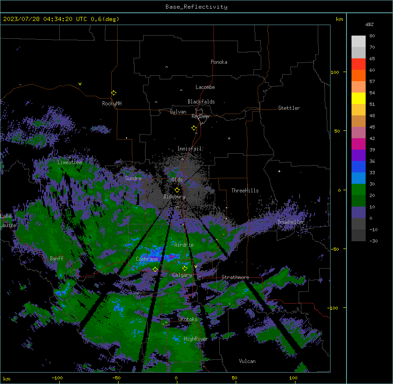Screen dimensions: 393x384
Task: Click the Limestone label
Action: pos(70,162)
